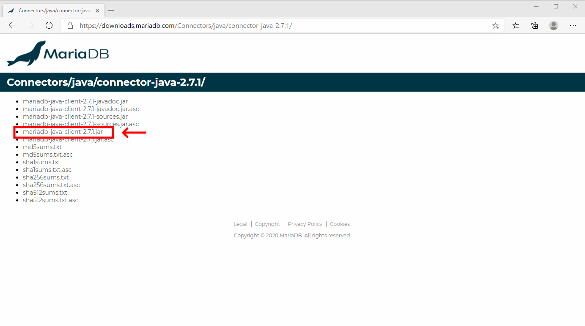The height and width of the screenshot is (326, 585).
Task: Download mariadb-java-client-2.7.1.jar
Action: pyautogui.click(x=63, y=132)
